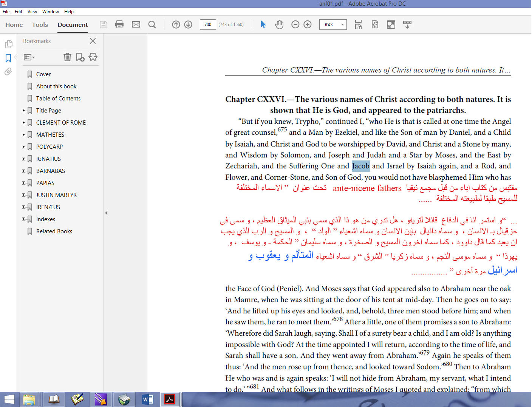Go to previous page arrow
This screenshot has width=532, height=407.
[176, 25]
